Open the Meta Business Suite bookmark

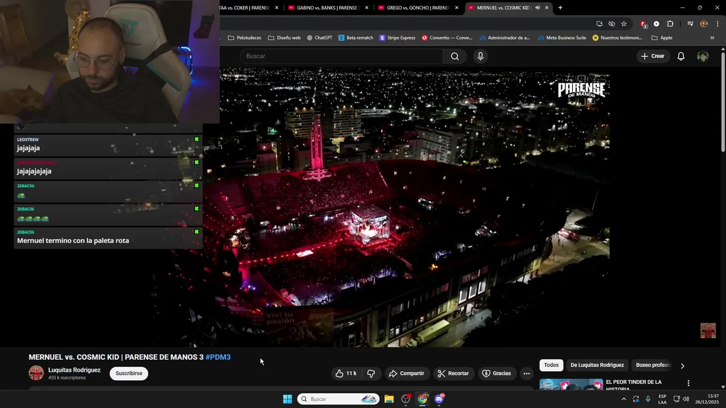pyautogui.click(x=562, y=38)
